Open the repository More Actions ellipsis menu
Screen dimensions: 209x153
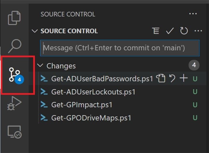tap(198, 31)
